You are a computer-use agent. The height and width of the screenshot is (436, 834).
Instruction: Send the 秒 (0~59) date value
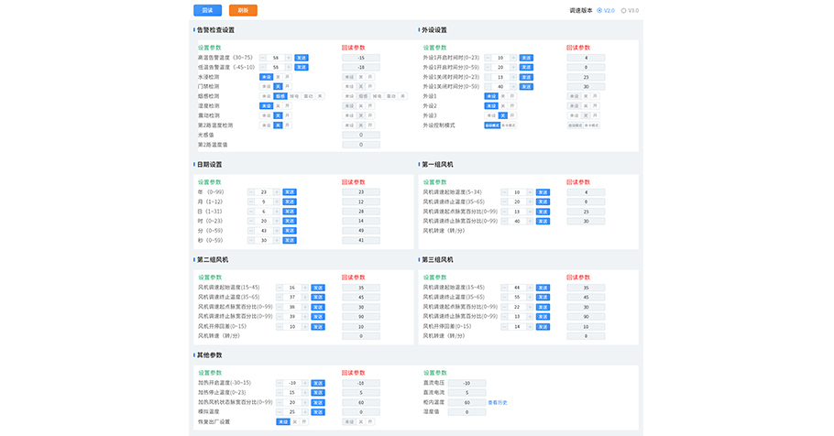point(290,240)
